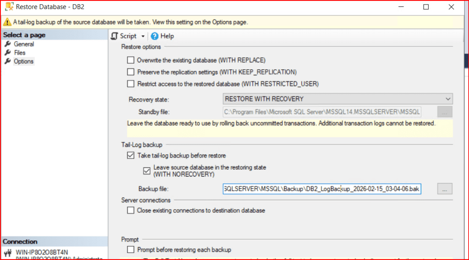
Task: Select the General page
Action: [x=24, y=44]
